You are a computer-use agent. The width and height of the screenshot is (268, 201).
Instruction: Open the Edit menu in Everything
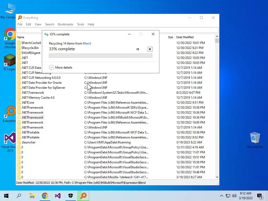(29, 24)
